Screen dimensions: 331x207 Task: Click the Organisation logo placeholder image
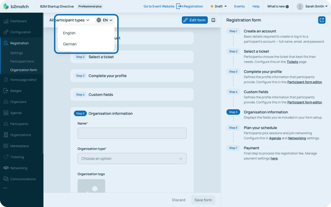click(x=91, y=186)
